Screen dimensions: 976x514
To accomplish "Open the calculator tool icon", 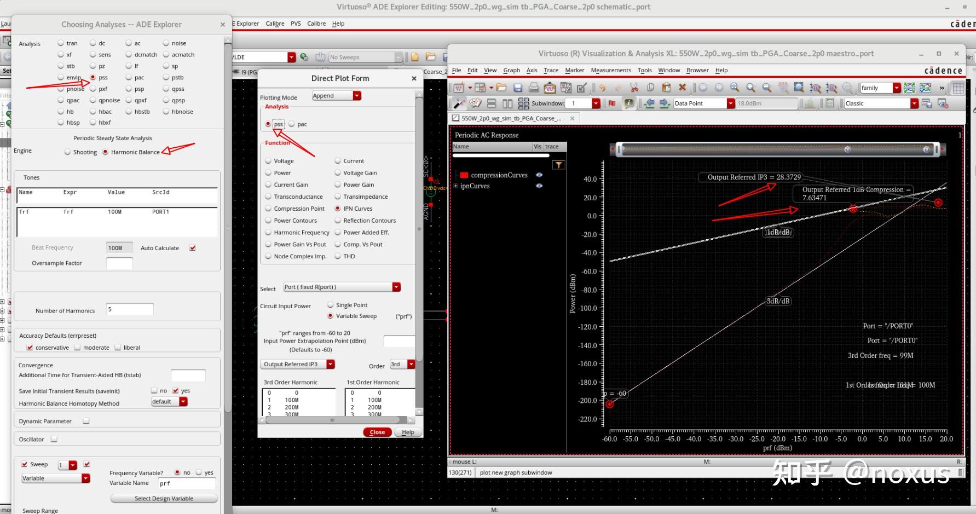I will click(830, 103).
